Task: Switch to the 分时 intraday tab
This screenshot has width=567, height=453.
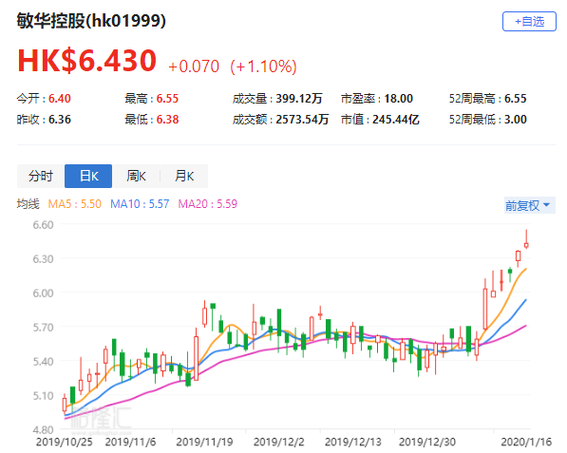Action: point(41,176)
